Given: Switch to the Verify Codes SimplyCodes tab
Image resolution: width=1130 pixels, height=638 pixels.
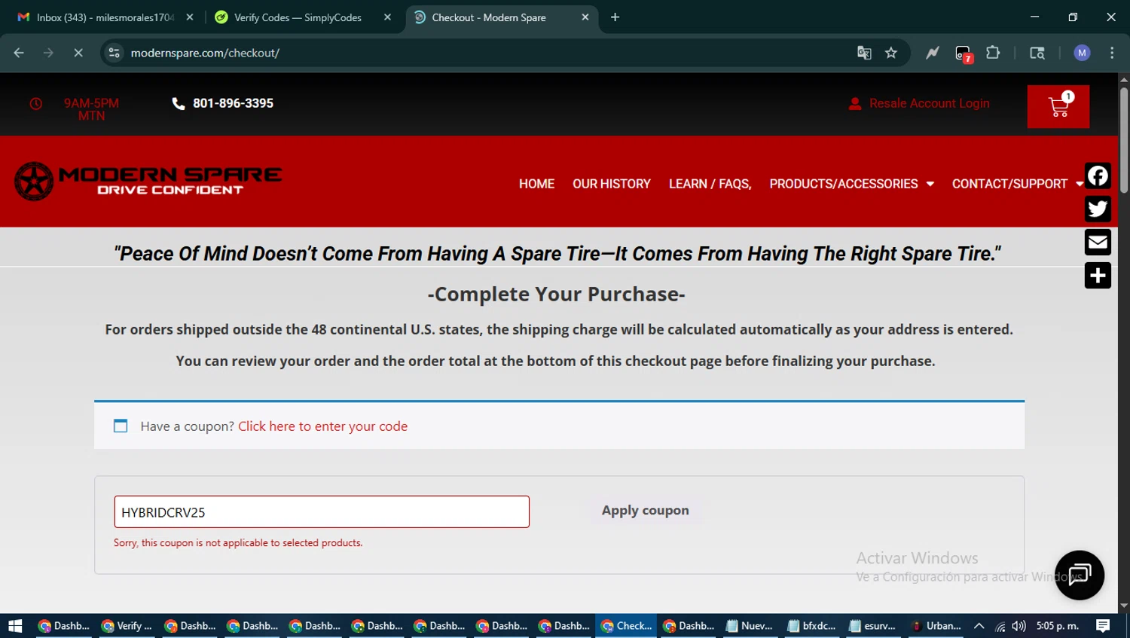Looking at the screenshot, I should [304, 17].
